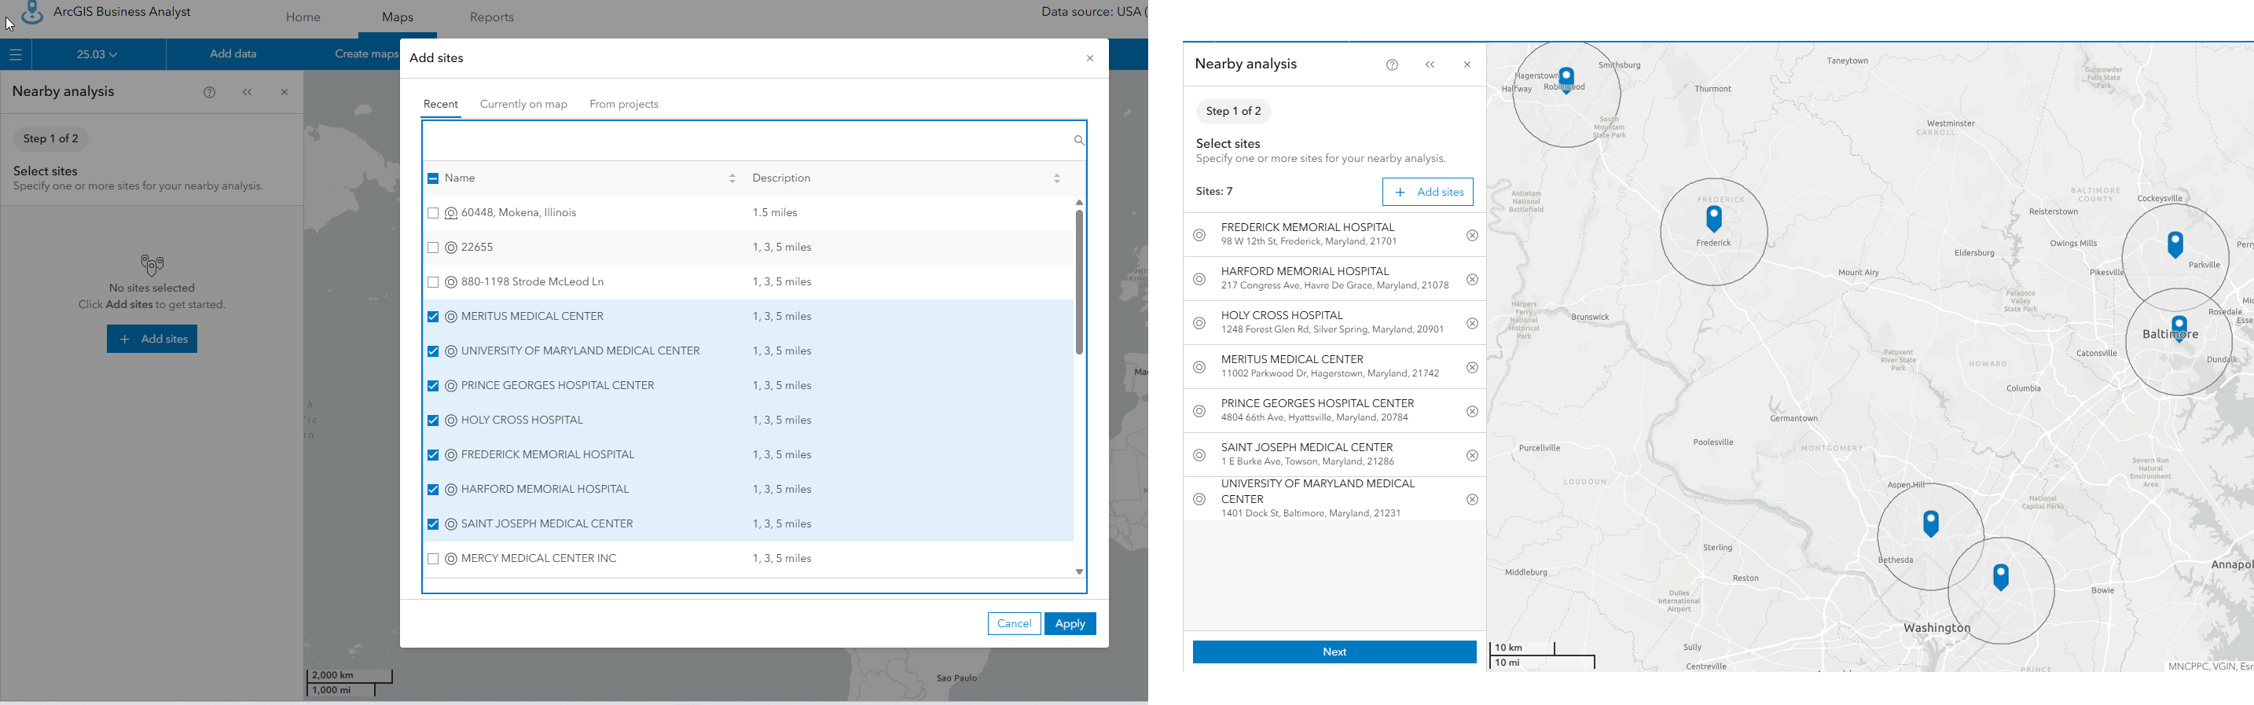This screenshot has width=2254, height=705.
Task: Click Add data in the blue toolbar
Action: click(233, 54)
